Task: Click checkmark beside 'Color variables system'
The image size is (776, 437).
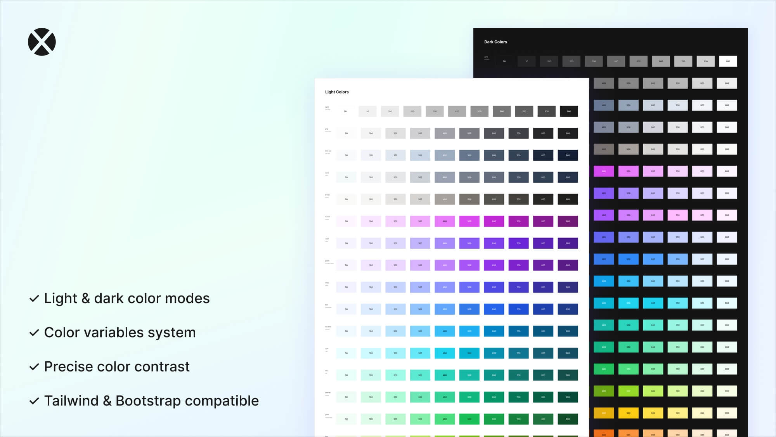Action: pyautogui.click(x=34, y=333)
